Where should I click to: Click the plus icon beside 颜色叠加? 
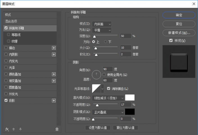point(54,74)
